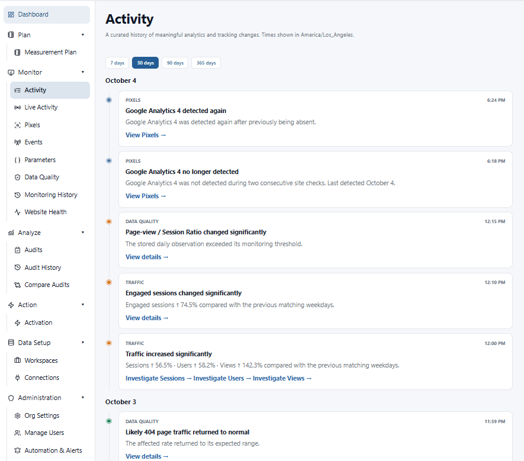524x461 pixels.
Task: Select the 90 days filter
Action: pos(175,63)
